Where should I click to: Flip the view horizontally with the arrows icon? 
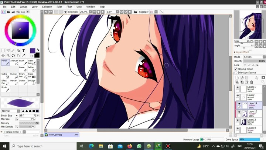(135, 12)
